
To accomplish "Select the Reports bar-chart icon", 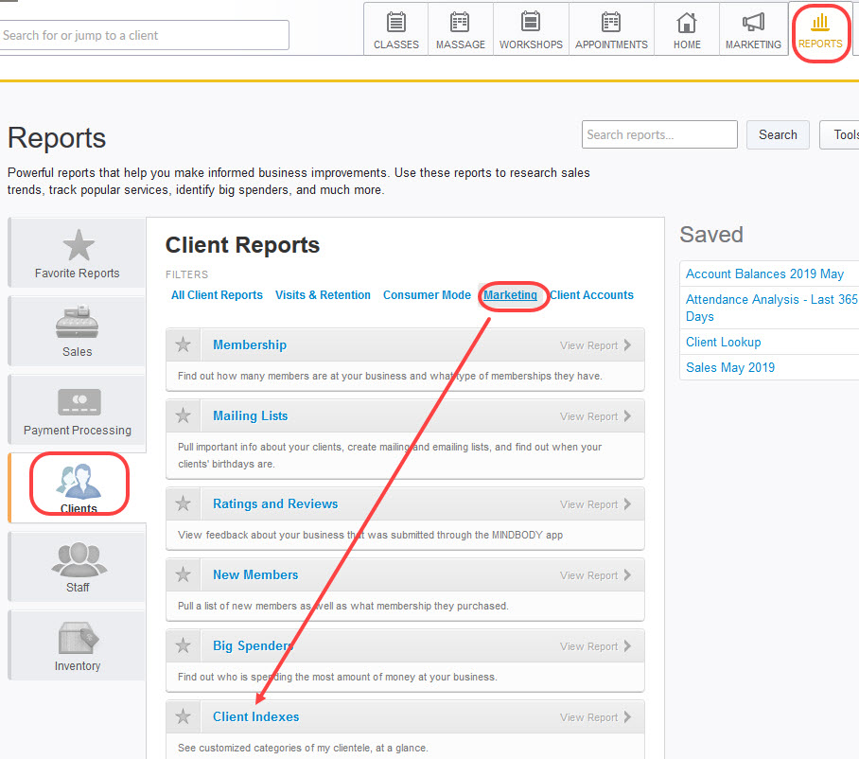I will pyautogui.click(x=819, y=28).
